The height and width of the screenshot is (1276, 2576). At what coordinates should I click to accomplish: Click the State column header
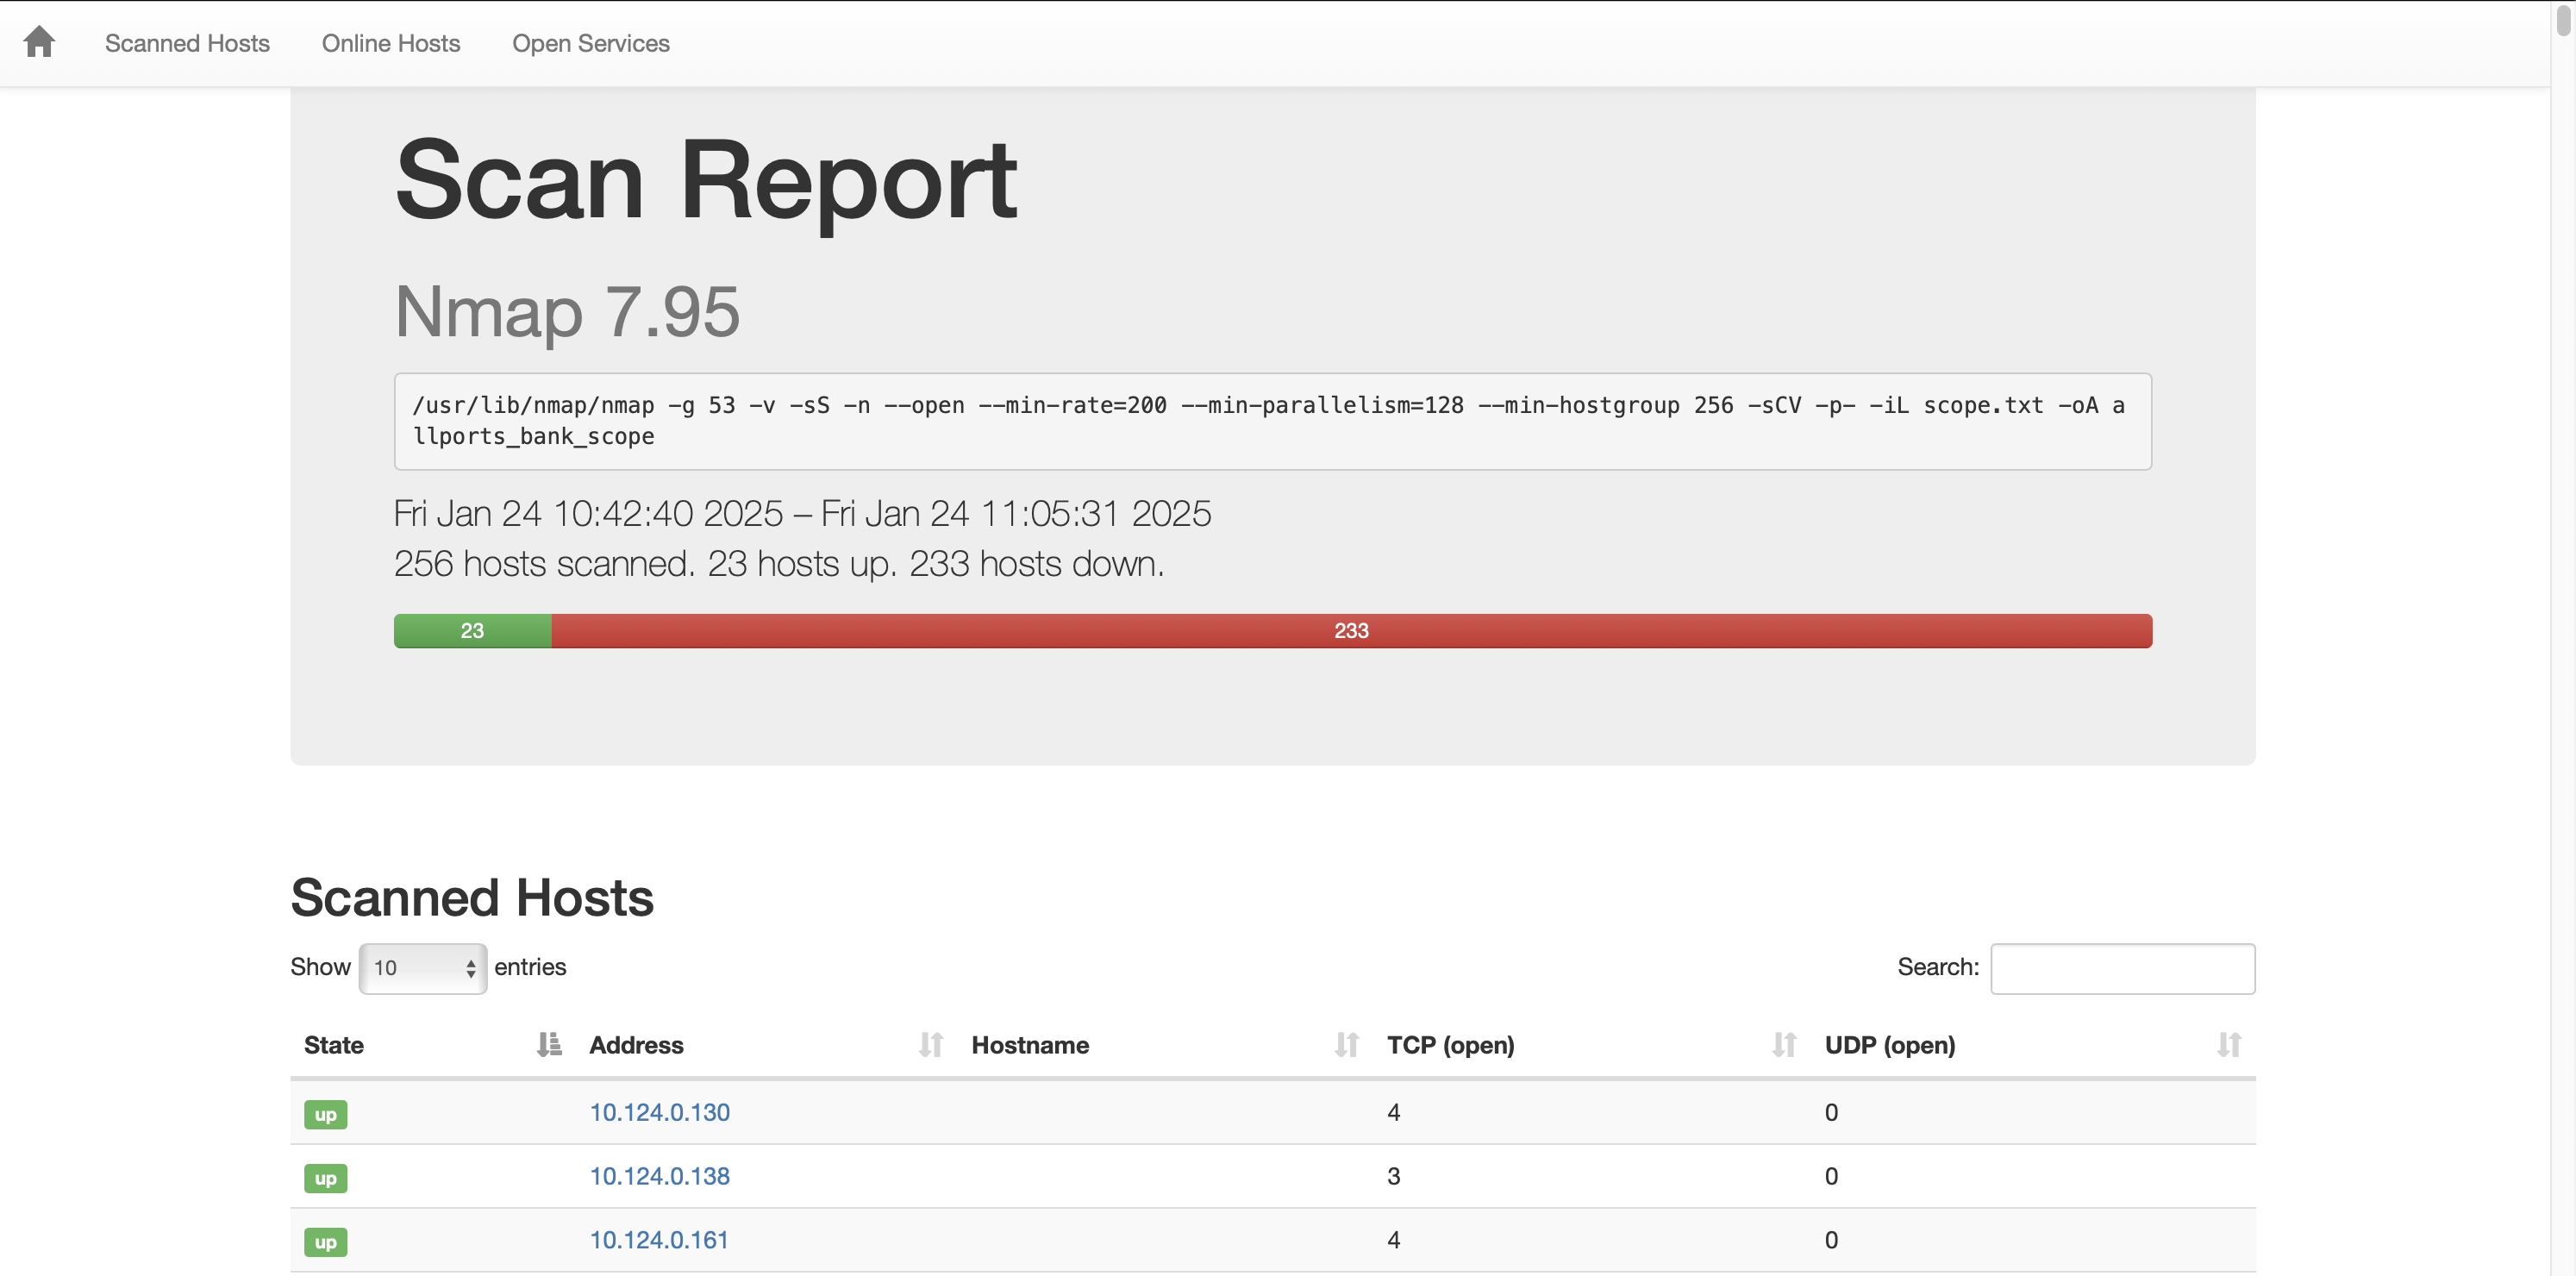(334, 1045)
